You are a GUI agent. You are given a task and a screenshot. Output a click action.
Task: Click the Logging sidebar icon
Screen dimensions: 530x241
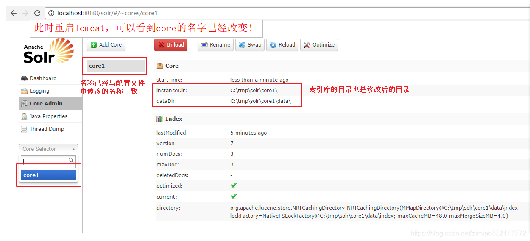pos(24,91)
